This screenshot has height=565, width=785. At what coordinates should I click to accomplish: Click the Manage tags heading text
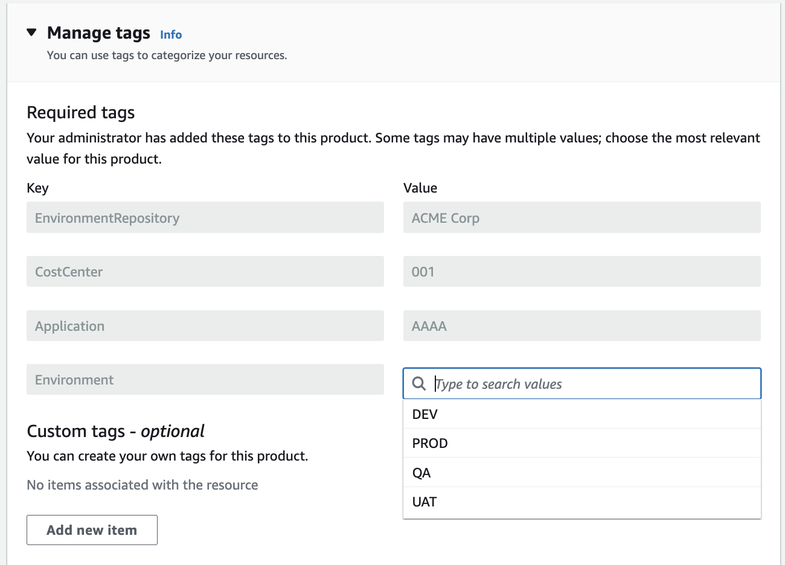98,33
